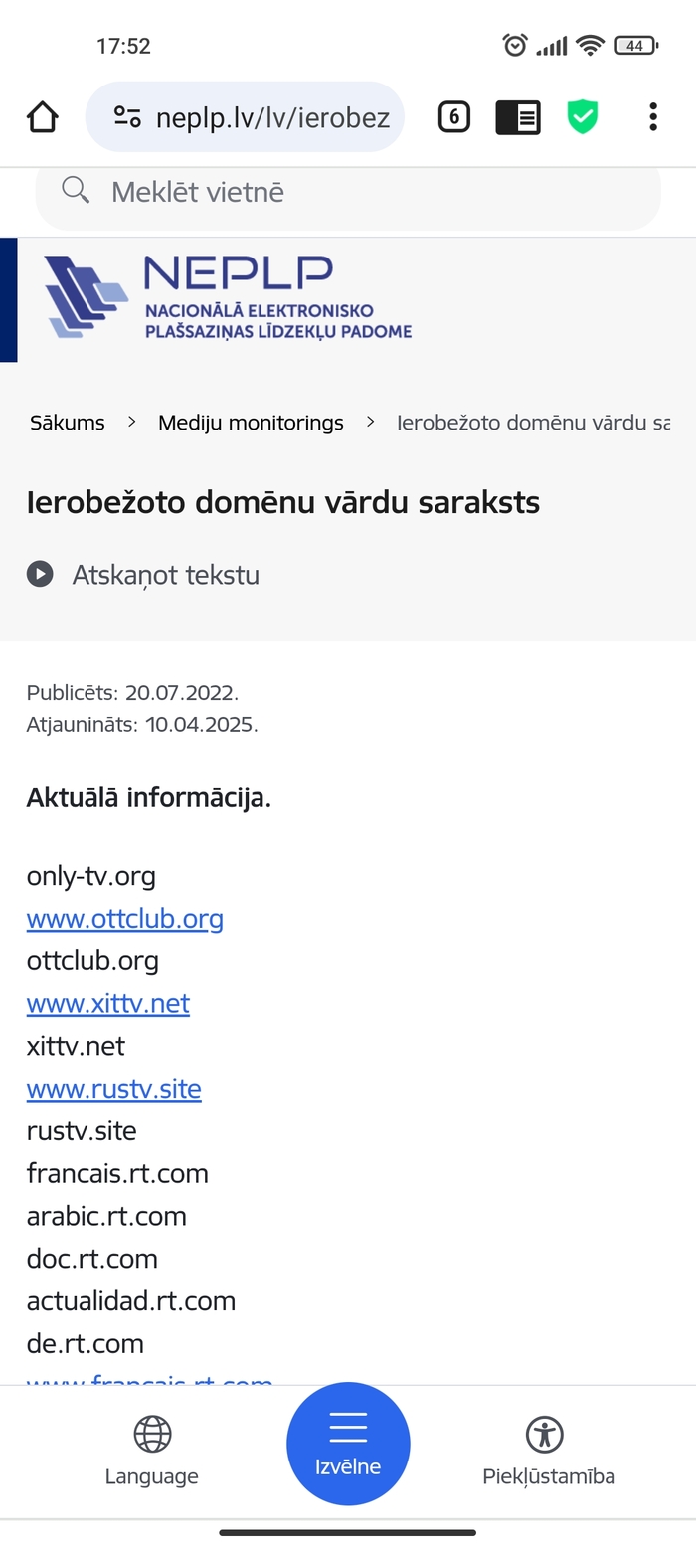Go to the Sākums breadcrumb

tap(68, 423)
